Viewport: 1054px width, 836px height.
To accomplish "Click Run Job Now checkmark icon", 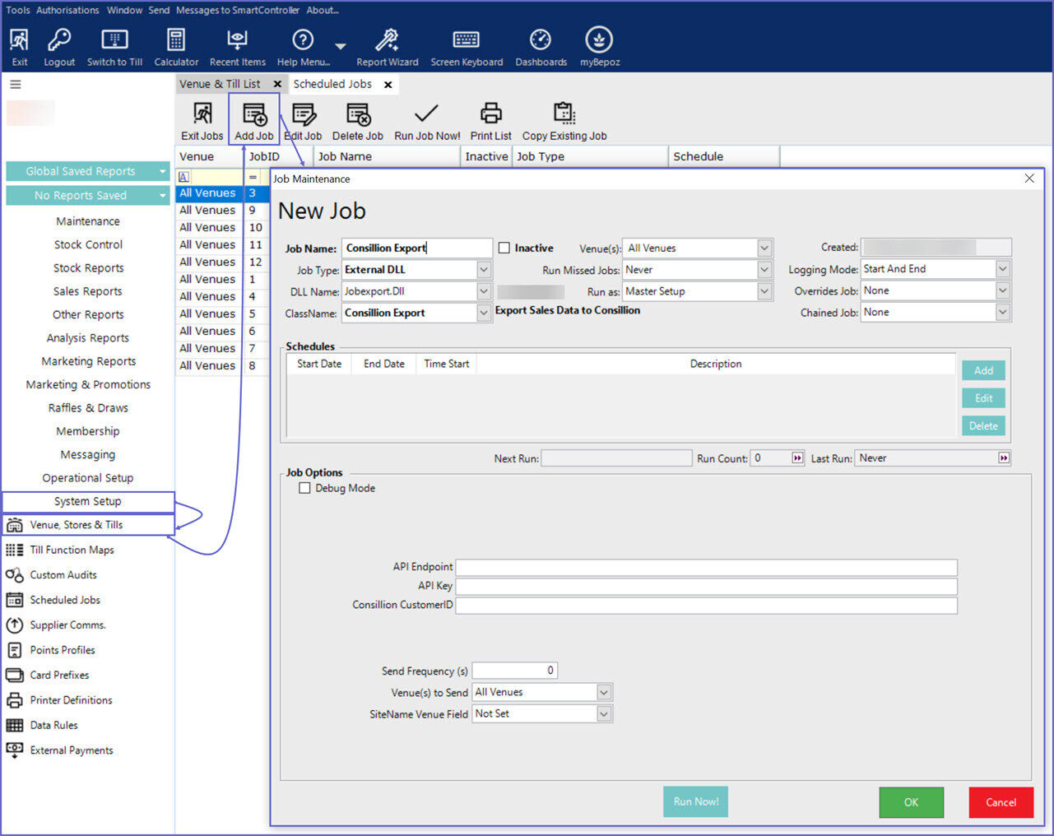I will (426, 121).
